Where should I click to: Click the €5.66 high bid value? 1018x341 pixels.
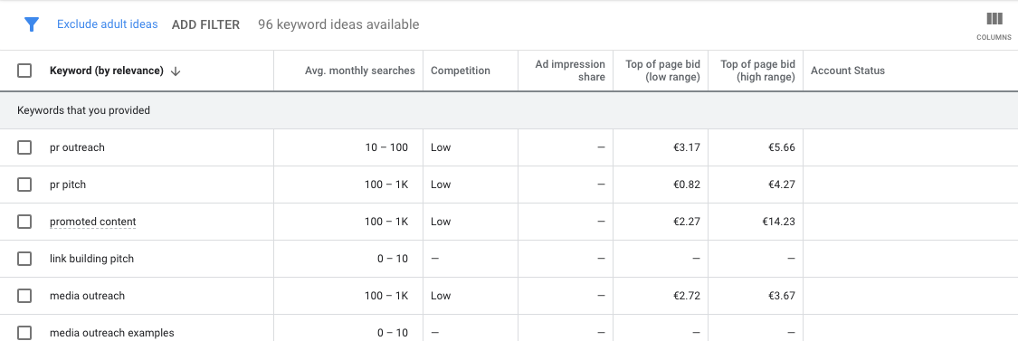coord(782,147)
